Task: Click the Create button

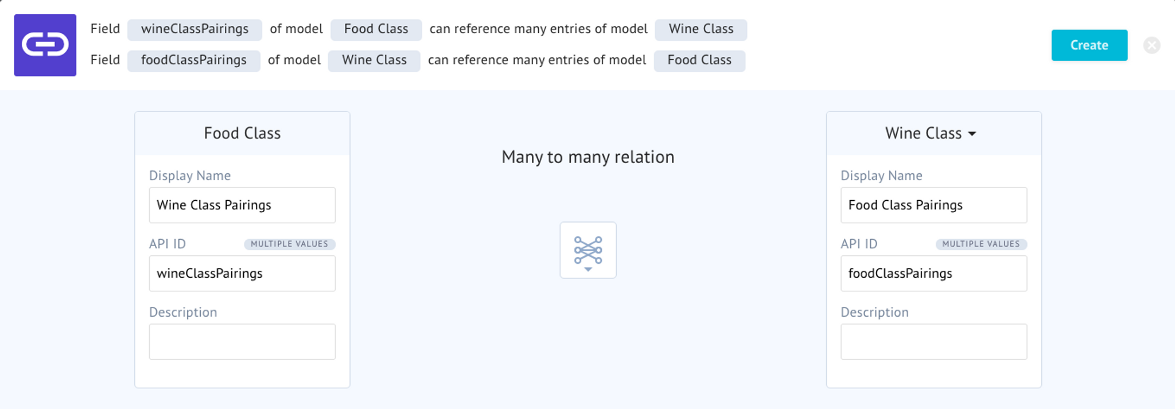Action: (1089, 45)
